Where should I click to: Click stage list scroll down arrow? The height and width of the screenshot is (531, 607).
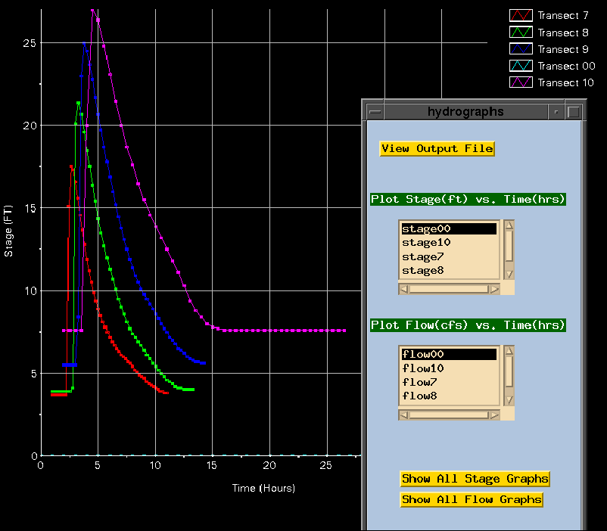coord(509,274)
